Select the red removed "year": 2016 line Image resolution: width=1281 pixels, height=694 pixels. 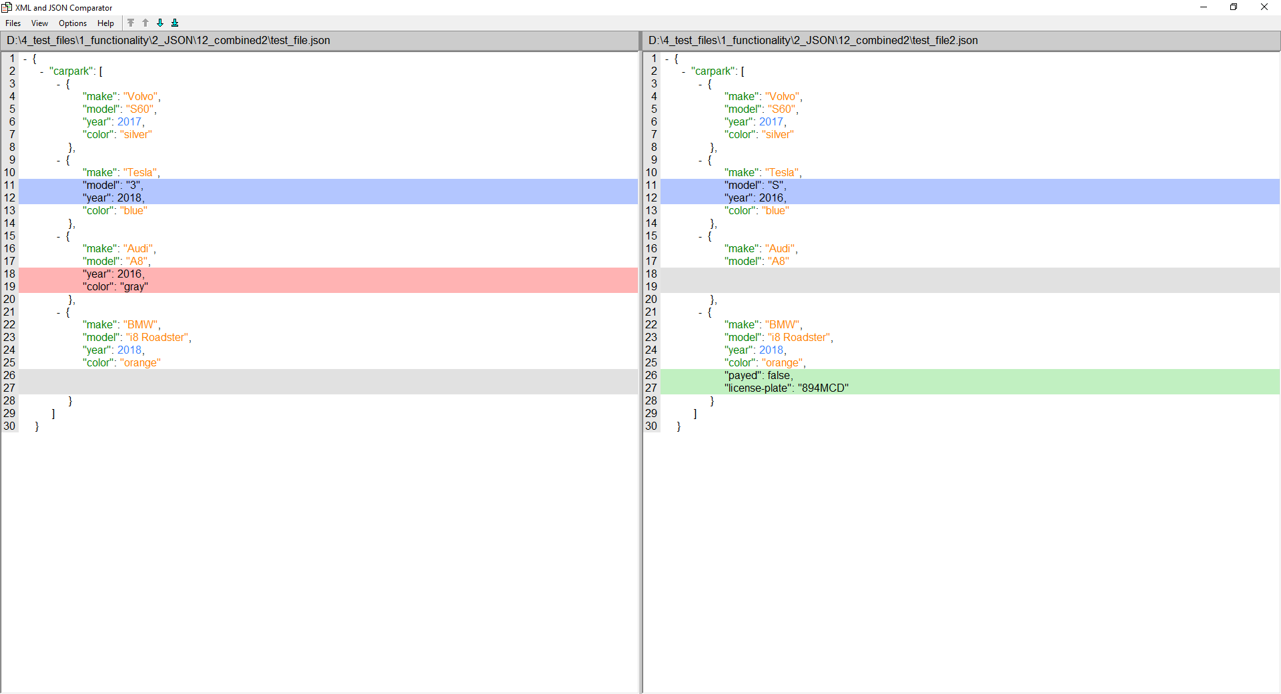point(113,274)
